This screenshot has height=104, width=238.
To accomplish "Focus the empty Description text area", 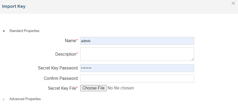I will [137, 54].
